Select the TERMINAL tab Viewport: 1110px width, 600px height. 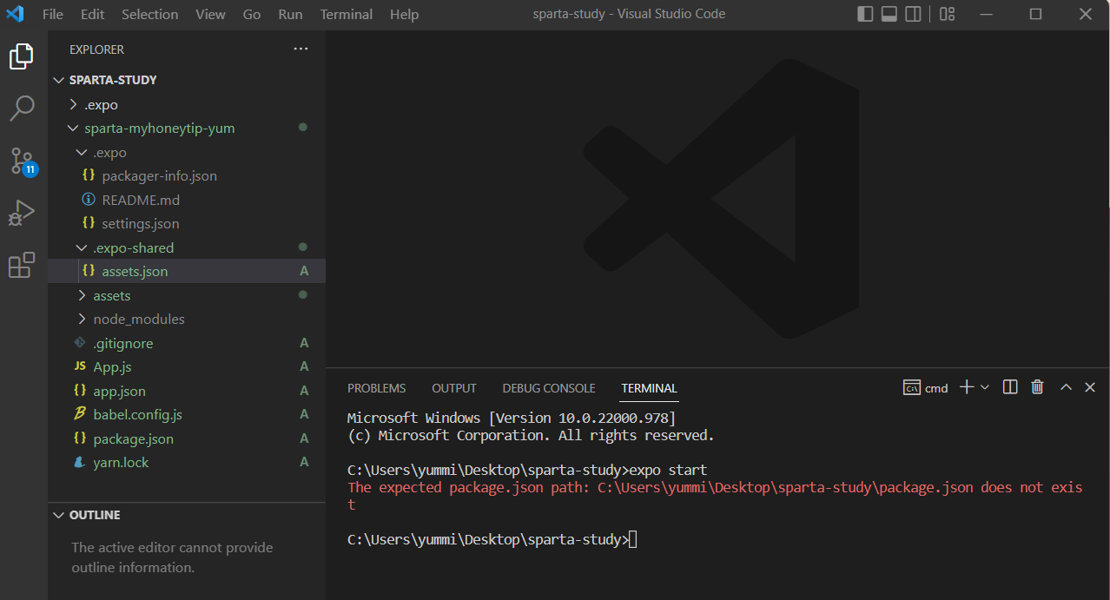tap(649, 388)
